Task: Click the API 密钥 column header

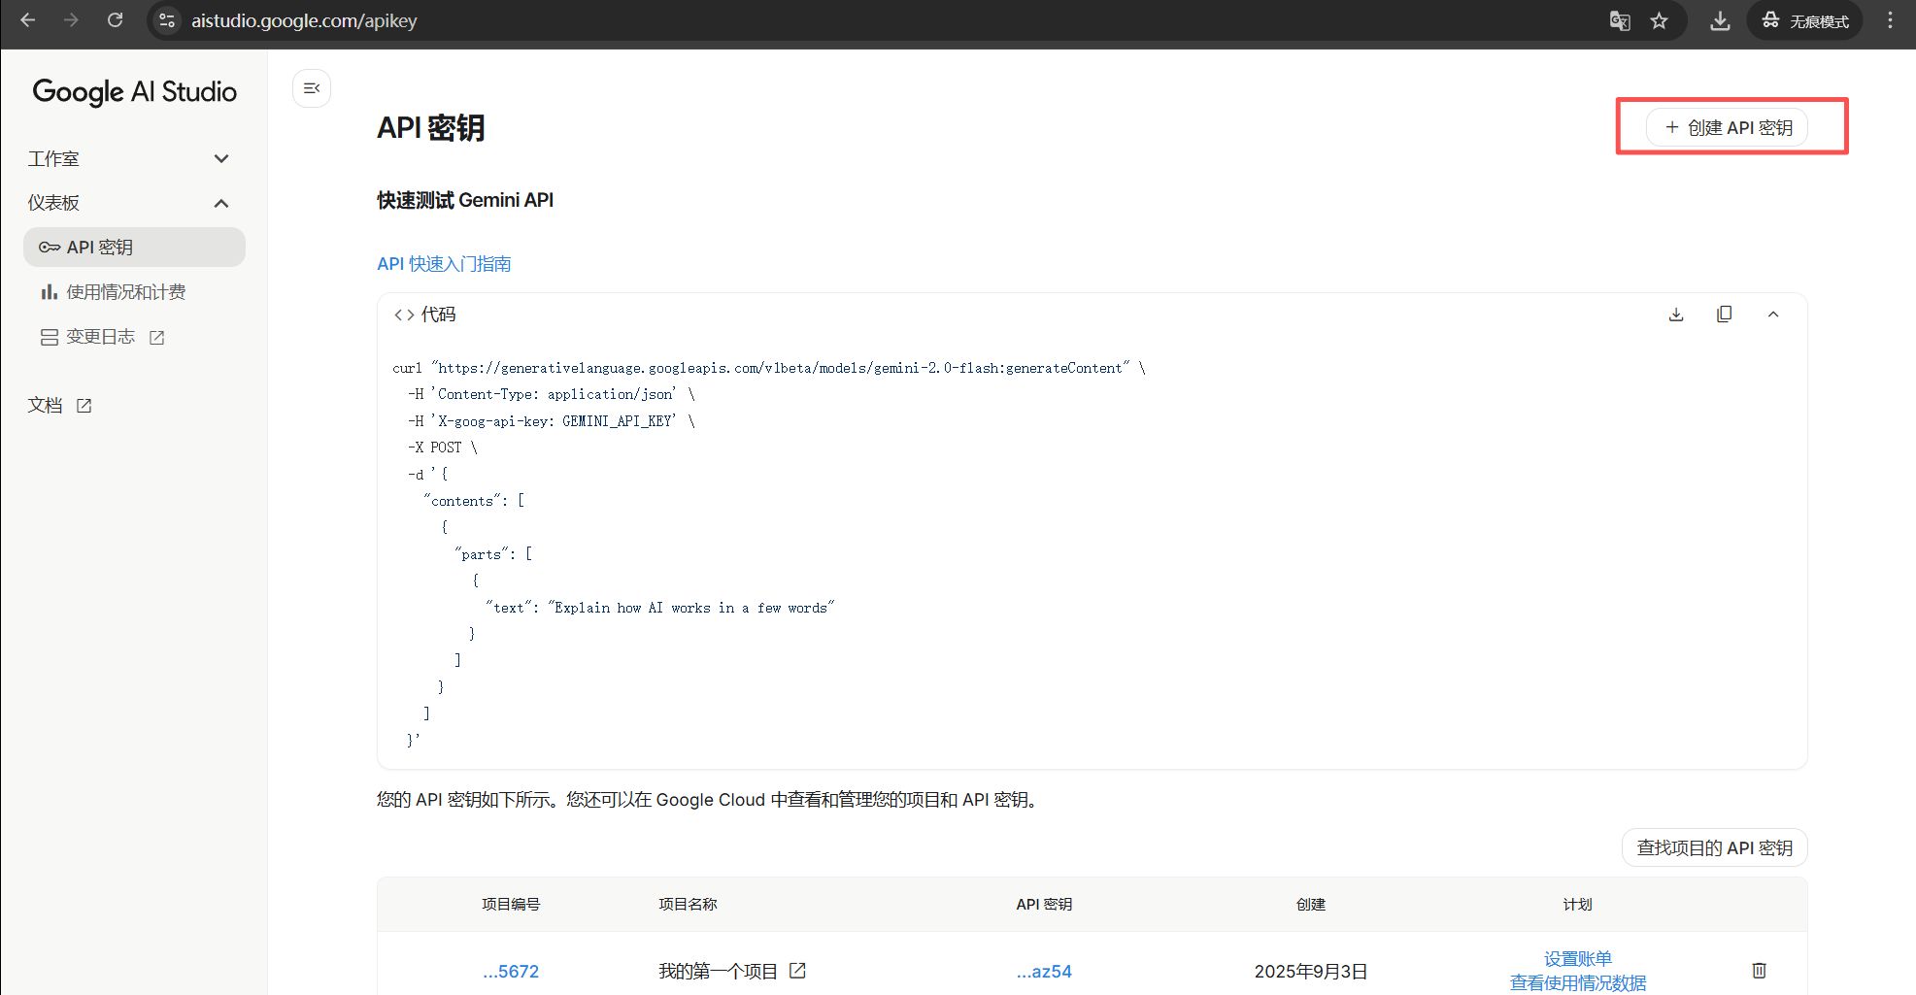Action: 1044,905
